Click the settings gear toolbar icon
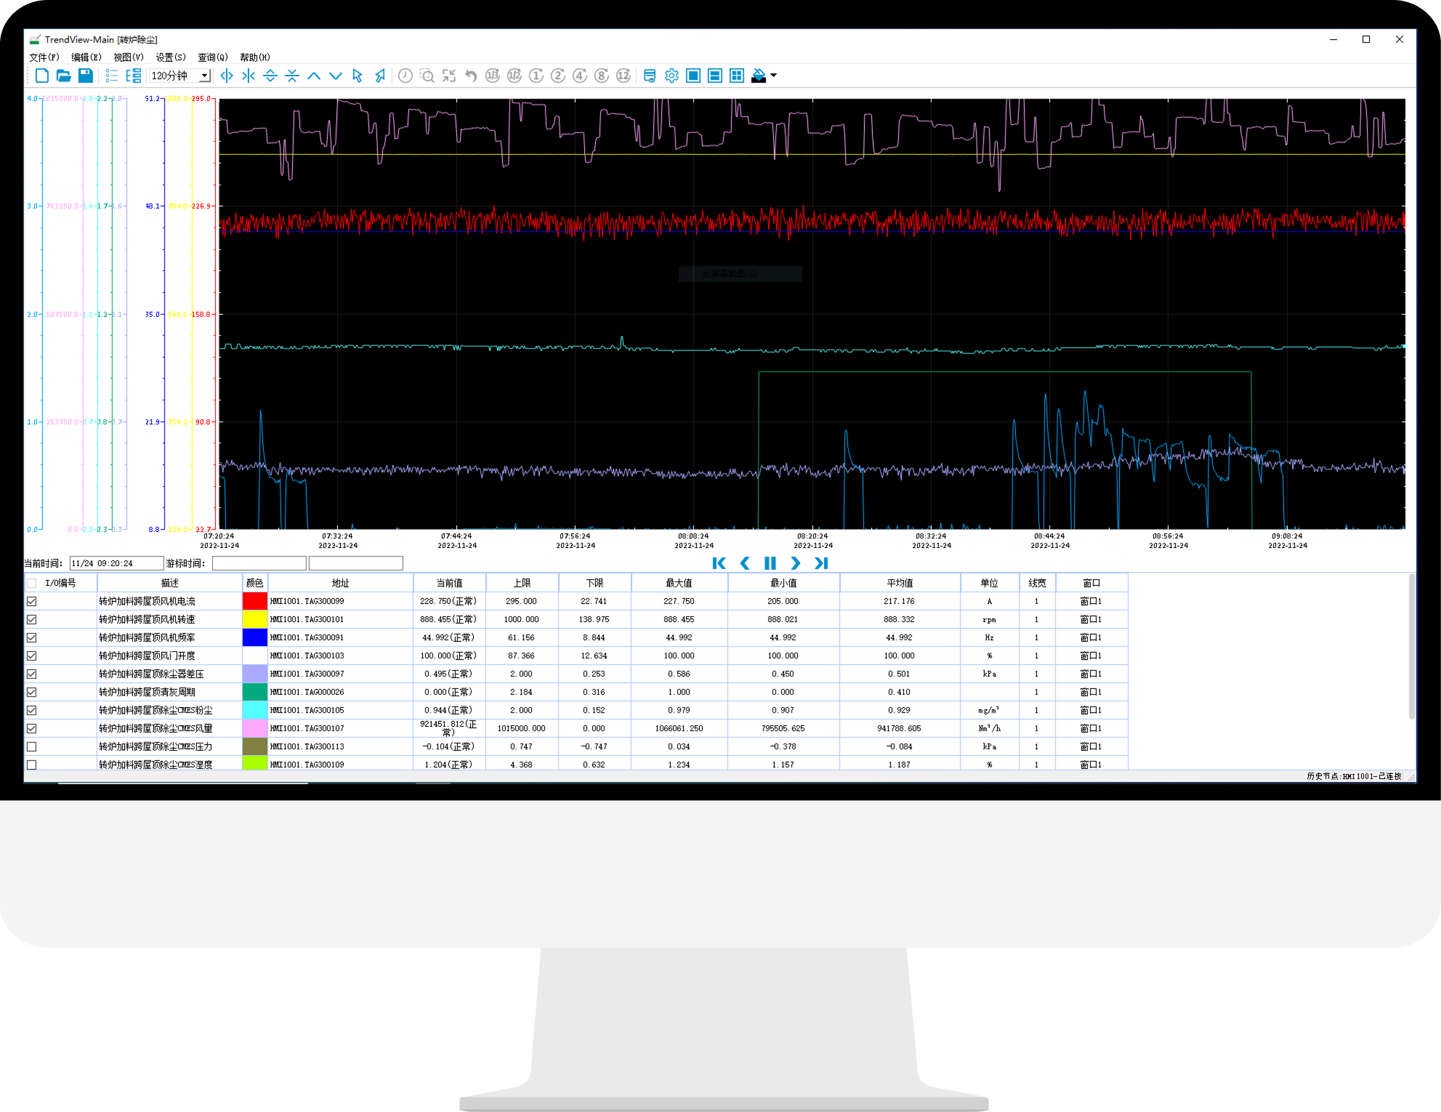 (x=671, y=76)
